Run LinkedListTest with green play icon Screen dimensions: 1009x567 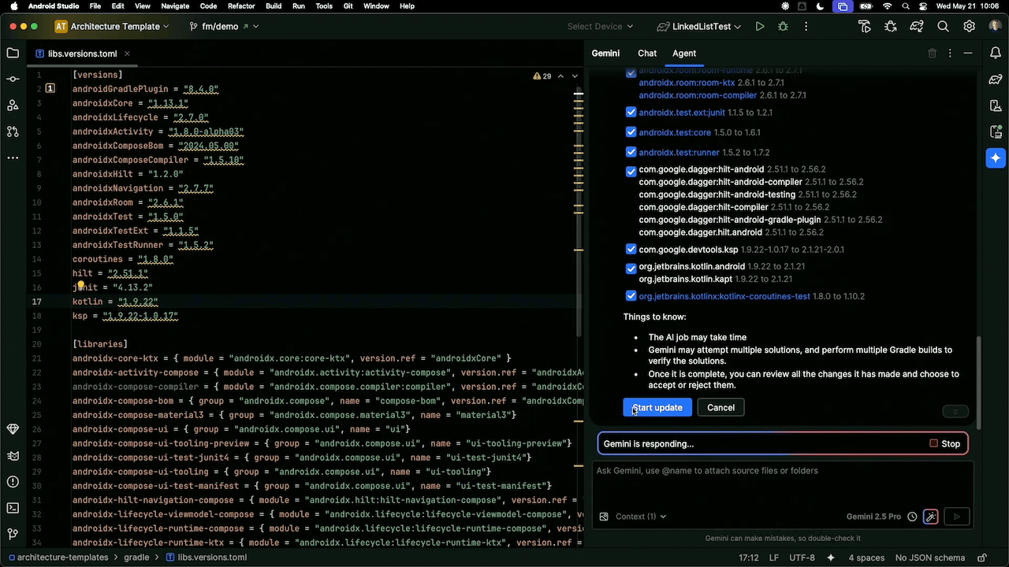(760, 26)
